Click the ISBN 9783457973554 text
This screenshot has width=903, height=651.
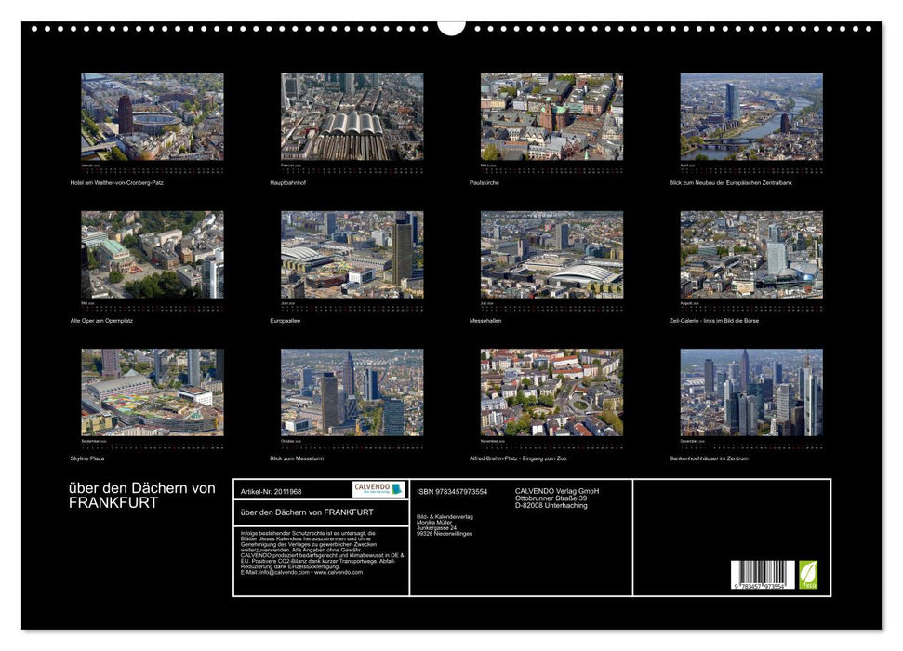[x=453, y=490]
